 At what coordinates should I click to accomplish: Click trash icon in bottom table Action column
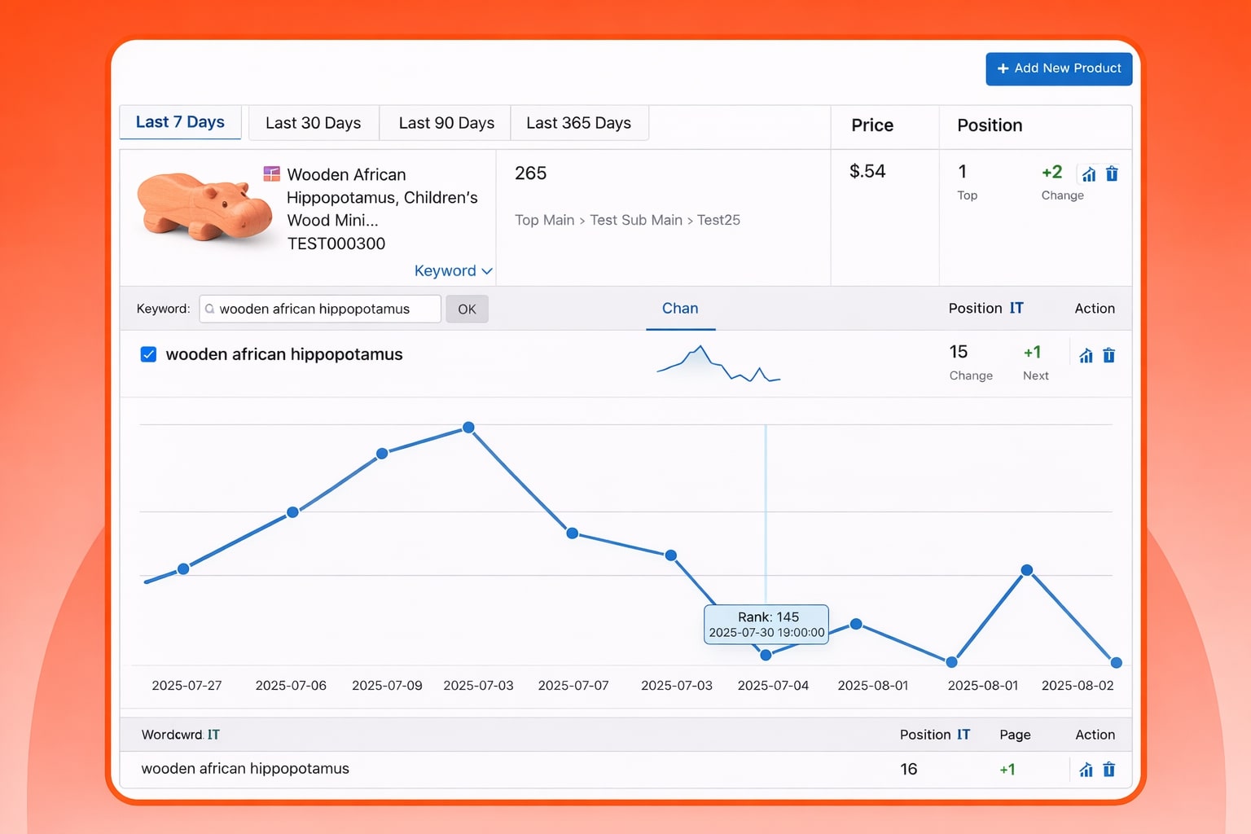coord(1108,769)
